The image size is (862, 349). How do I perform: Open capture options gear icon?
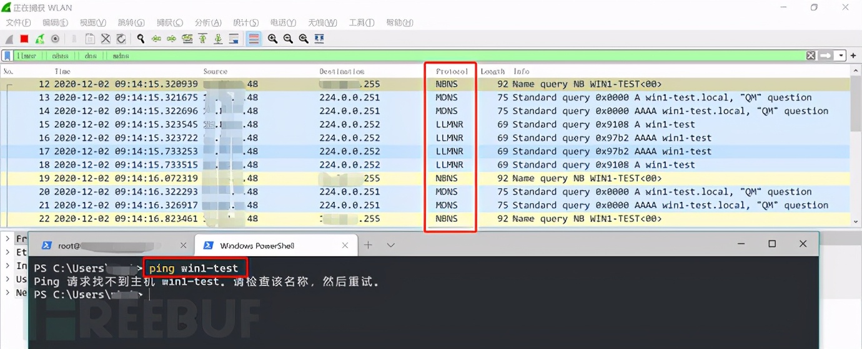tap(55, 39)
